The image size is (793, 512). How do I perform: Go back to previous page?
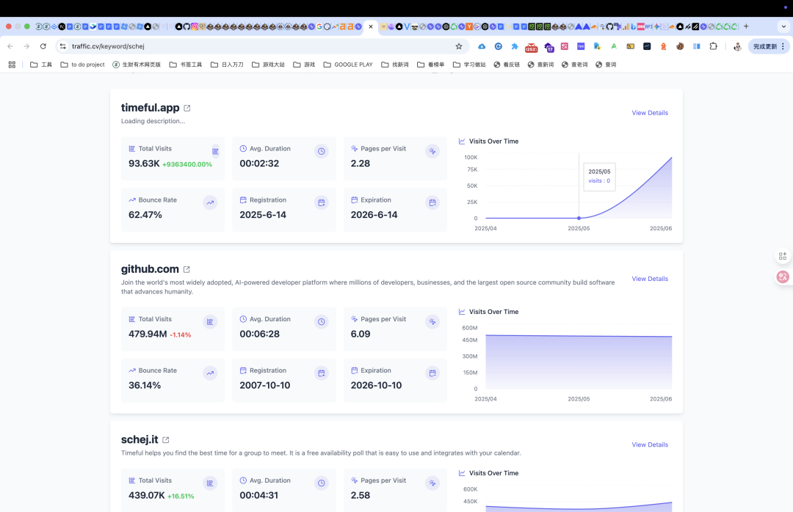click(10, 46)
